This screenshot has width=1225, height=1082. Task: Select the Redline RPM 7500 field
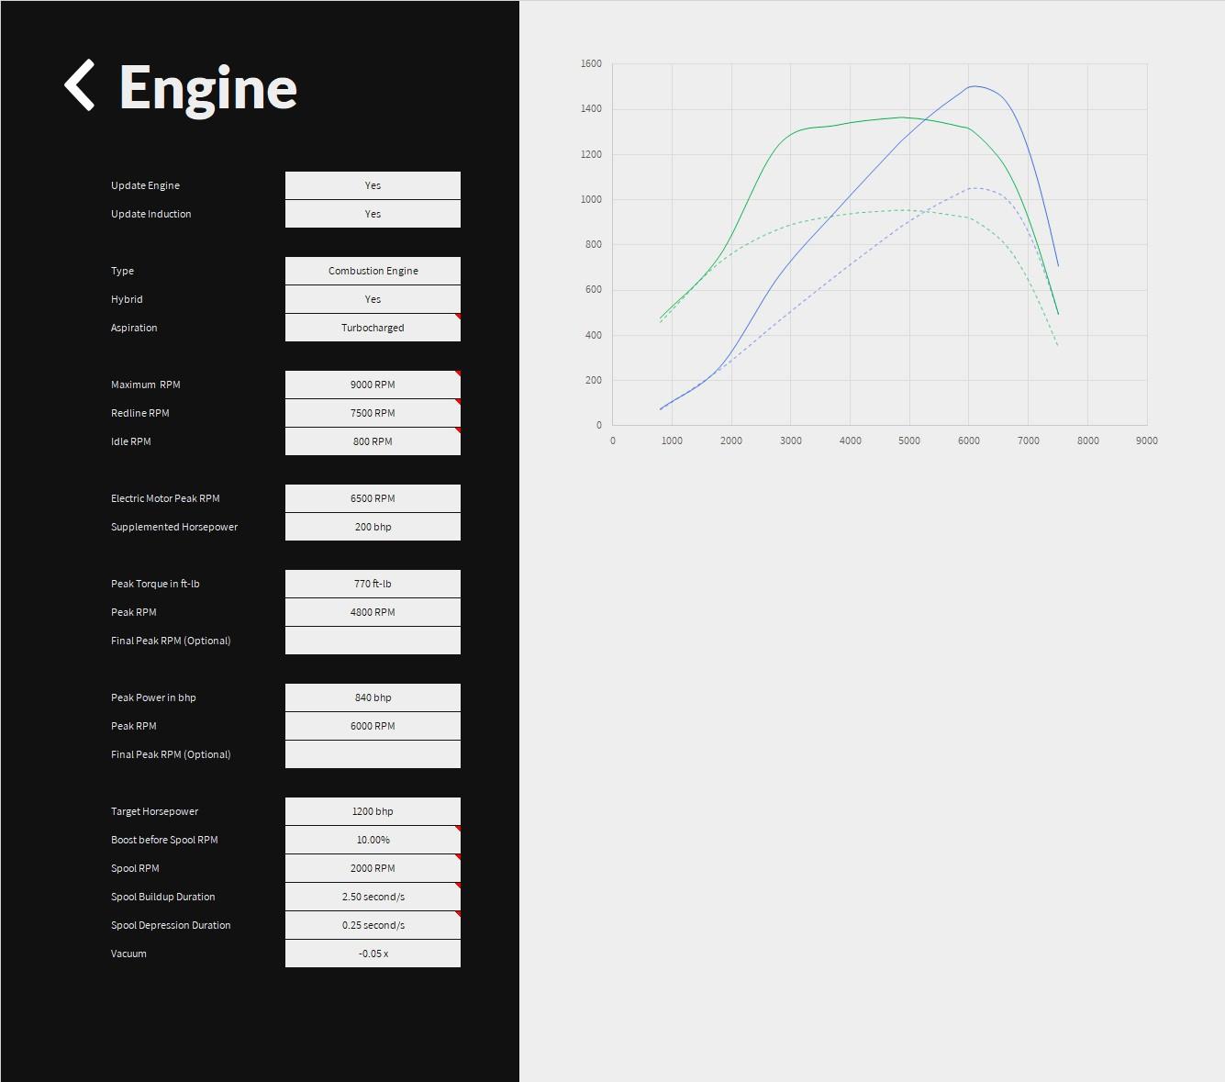[x=373, y=413]
